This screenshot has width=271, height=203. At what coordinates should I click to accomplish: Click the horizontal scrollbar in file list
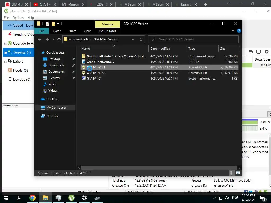159,168
